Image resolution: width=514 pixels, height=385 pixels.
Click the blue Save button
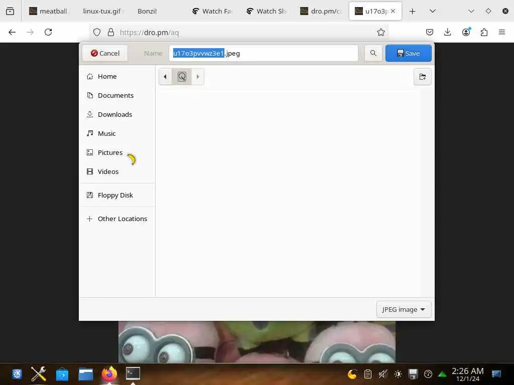point(408,53)
